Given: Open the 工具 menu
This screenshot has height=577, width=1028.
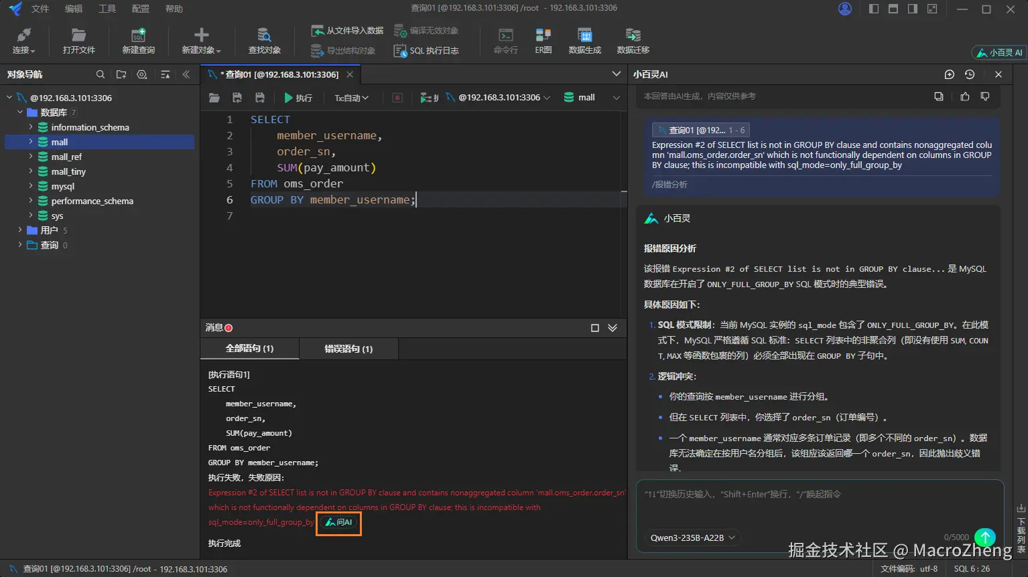Looking at the screenshot, I should click(107, 9).
